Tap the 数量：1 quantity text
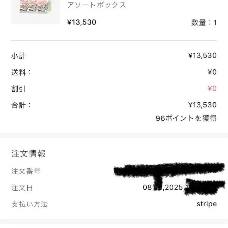 point(204,23)
